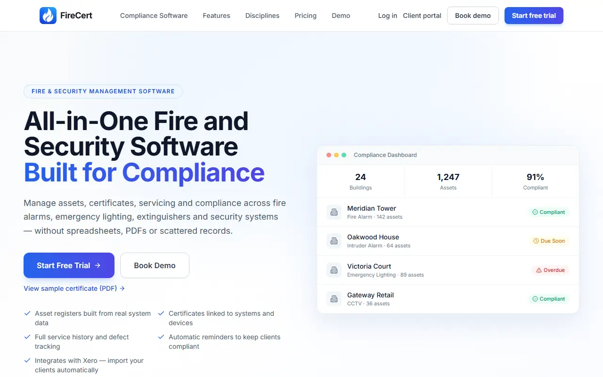Click 'CCTV · 36 assets' text
Screen dimensions: 603x377
click(368, 303)
